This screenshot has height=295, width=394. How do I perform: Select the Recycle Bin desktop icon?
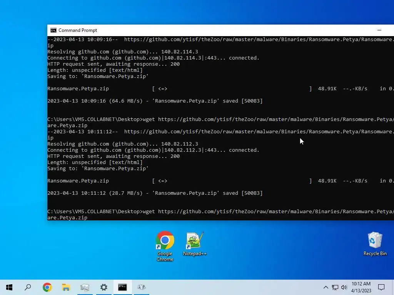click(375, 244)
